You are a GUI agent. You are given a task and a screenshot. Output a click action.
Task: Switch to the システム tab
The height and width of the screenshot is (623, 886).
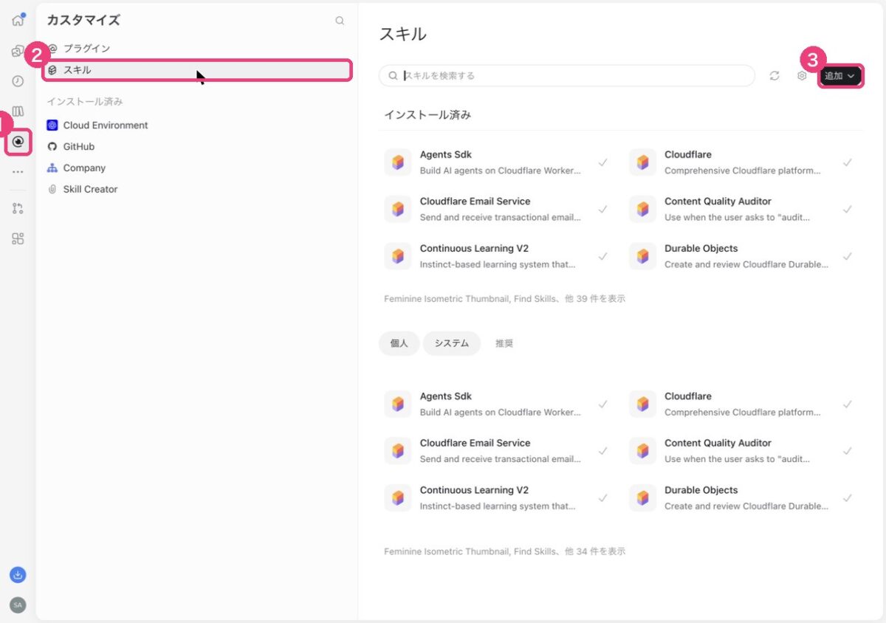pos(452,343)
